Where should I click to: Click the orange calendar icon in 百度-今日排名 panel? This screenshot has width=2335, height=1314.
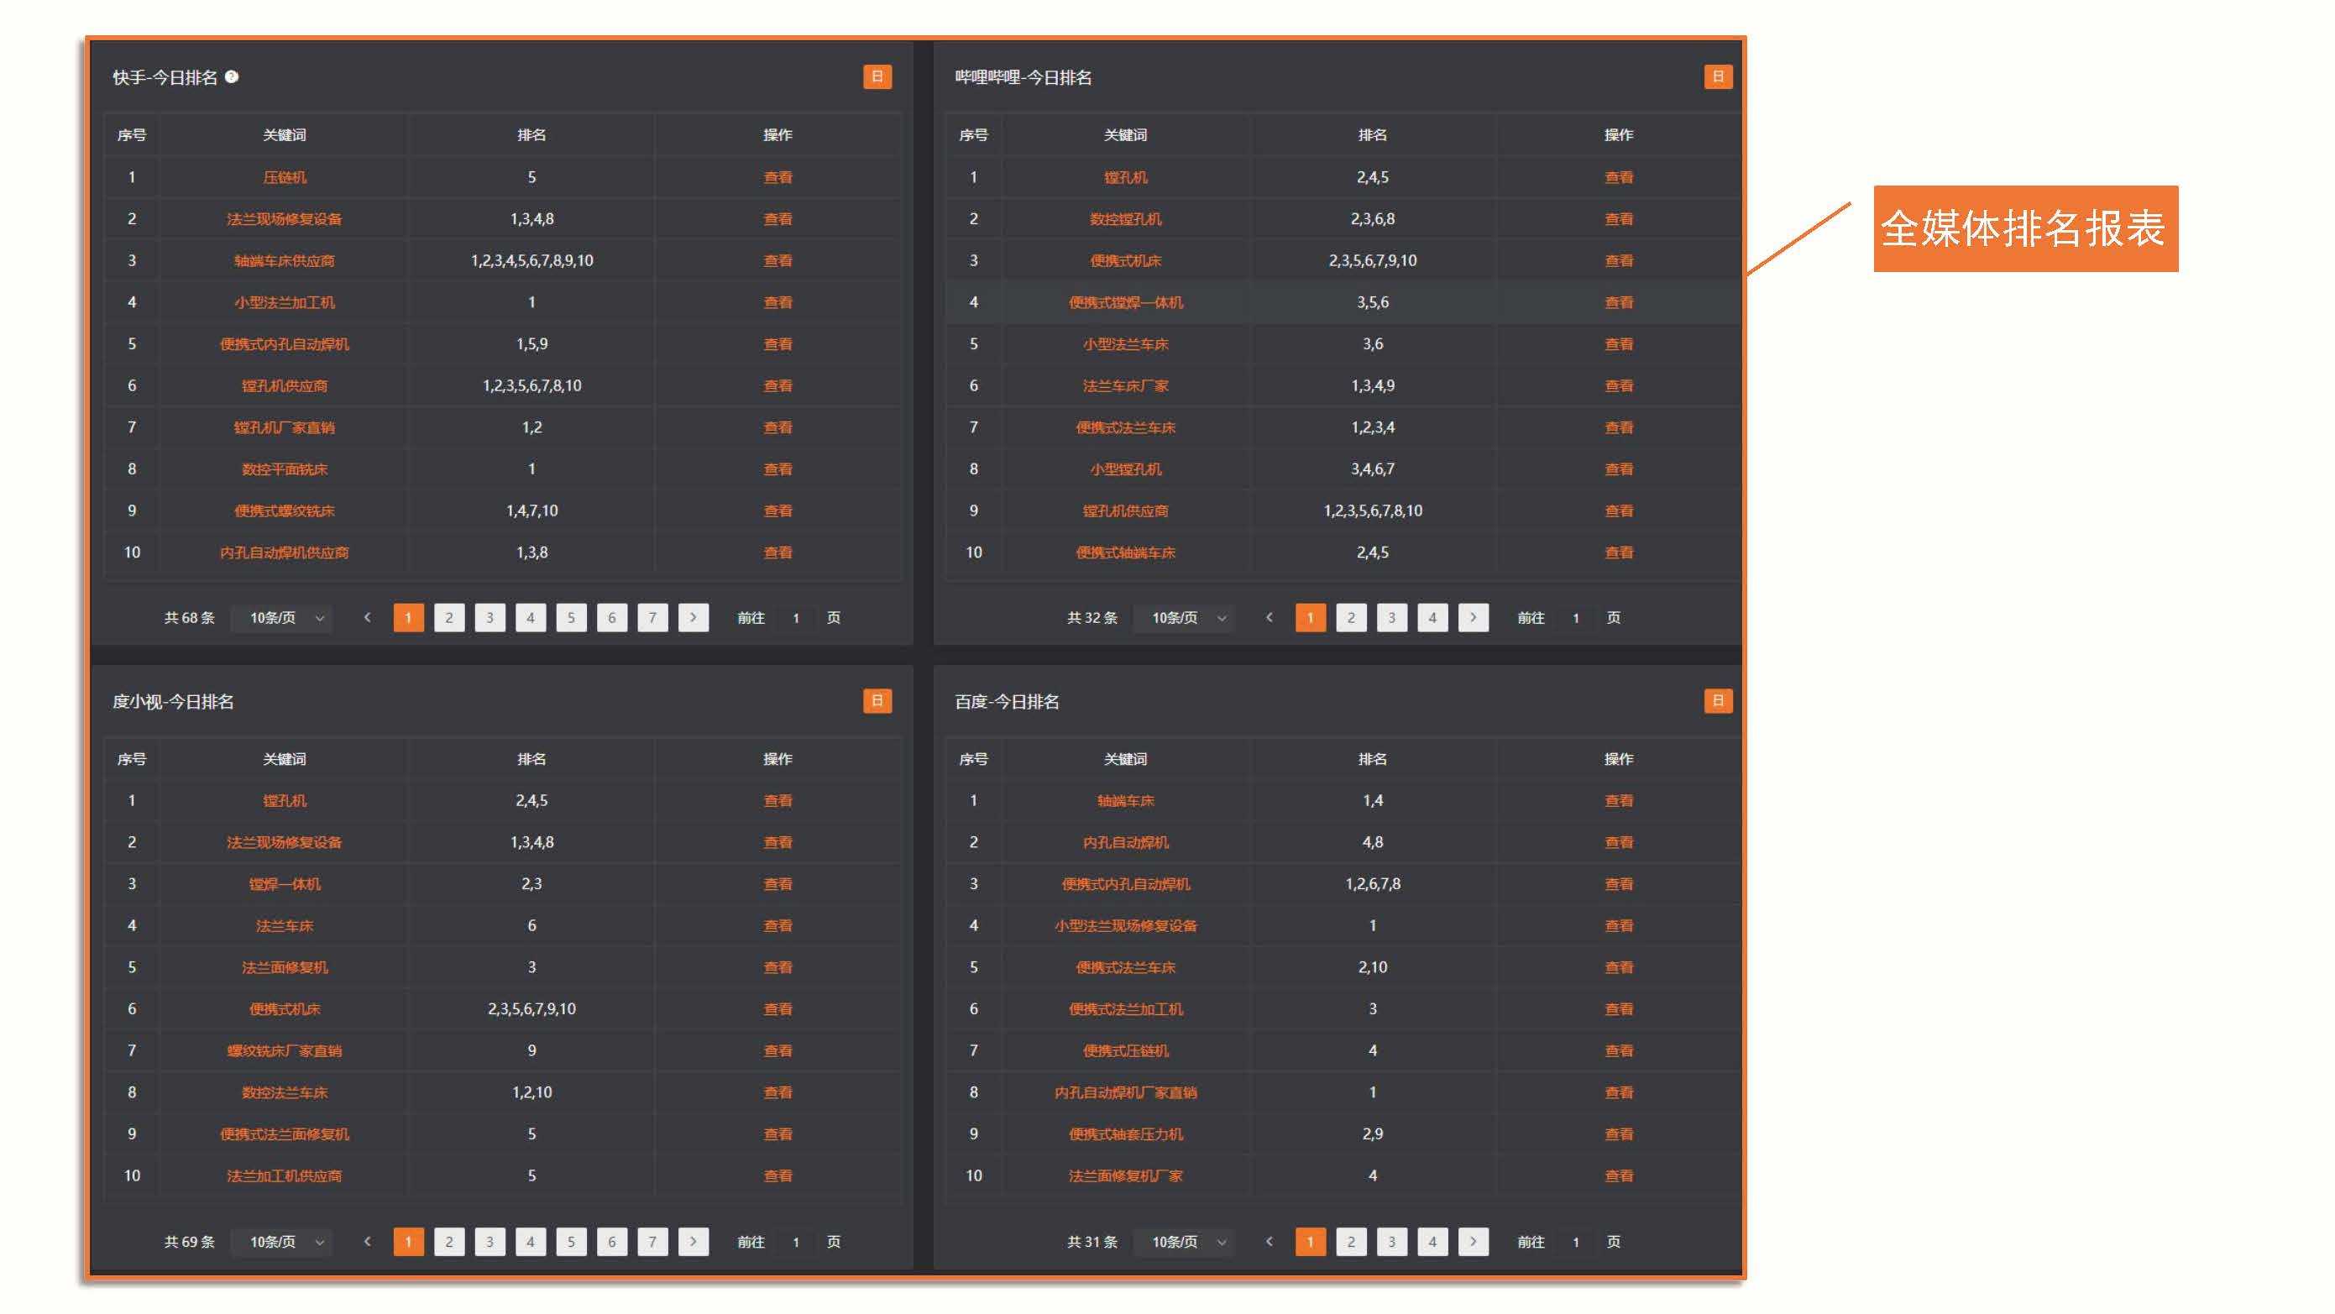click(1718, 700)
